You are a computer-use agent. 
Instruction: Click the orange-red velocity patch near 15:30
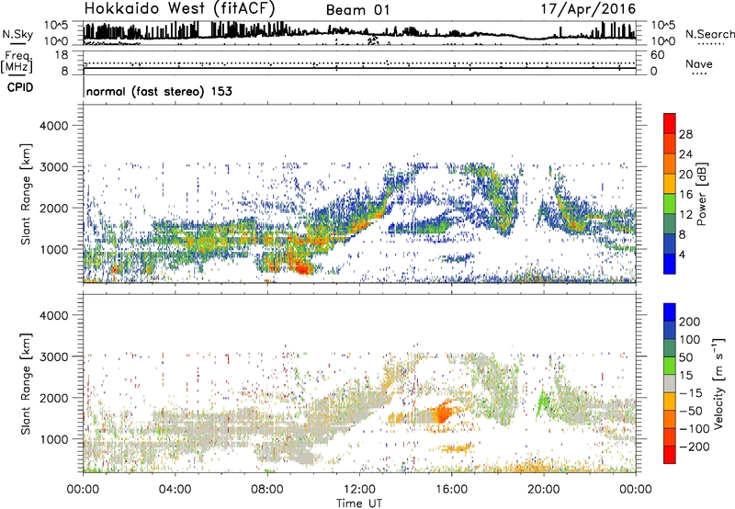[x=443, y=413]
